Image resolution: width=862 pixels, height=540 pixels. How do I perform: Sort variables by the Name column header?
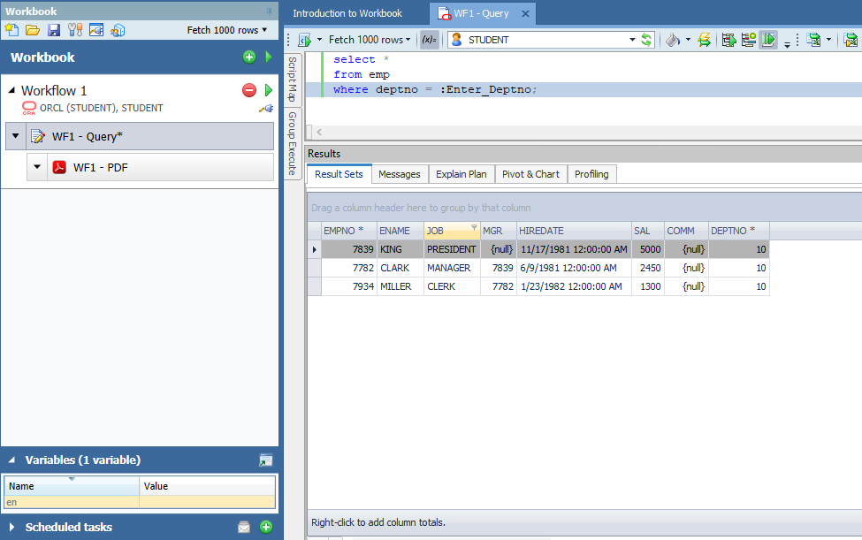[72, 485]
